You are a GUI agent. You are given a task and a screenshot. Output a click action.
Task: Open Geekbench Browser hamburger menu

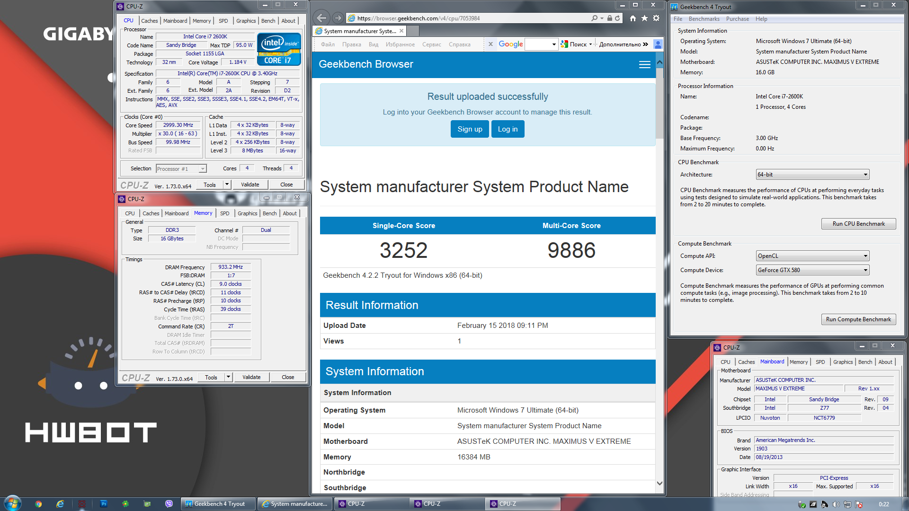click(644, 64)
